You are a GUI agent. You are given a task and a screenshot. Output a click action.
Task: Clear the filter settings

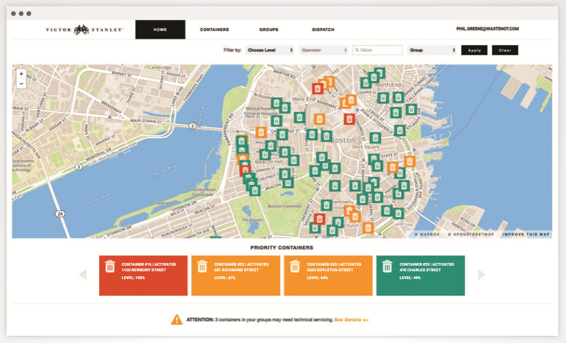point(505,50)
